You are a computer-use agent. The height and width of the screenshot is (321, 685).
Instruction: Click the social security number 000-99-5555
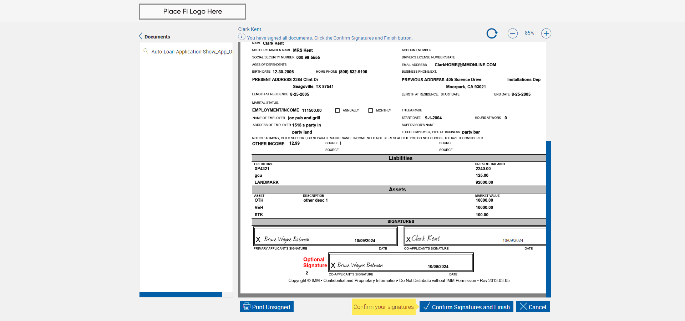(x=308, y=58)
